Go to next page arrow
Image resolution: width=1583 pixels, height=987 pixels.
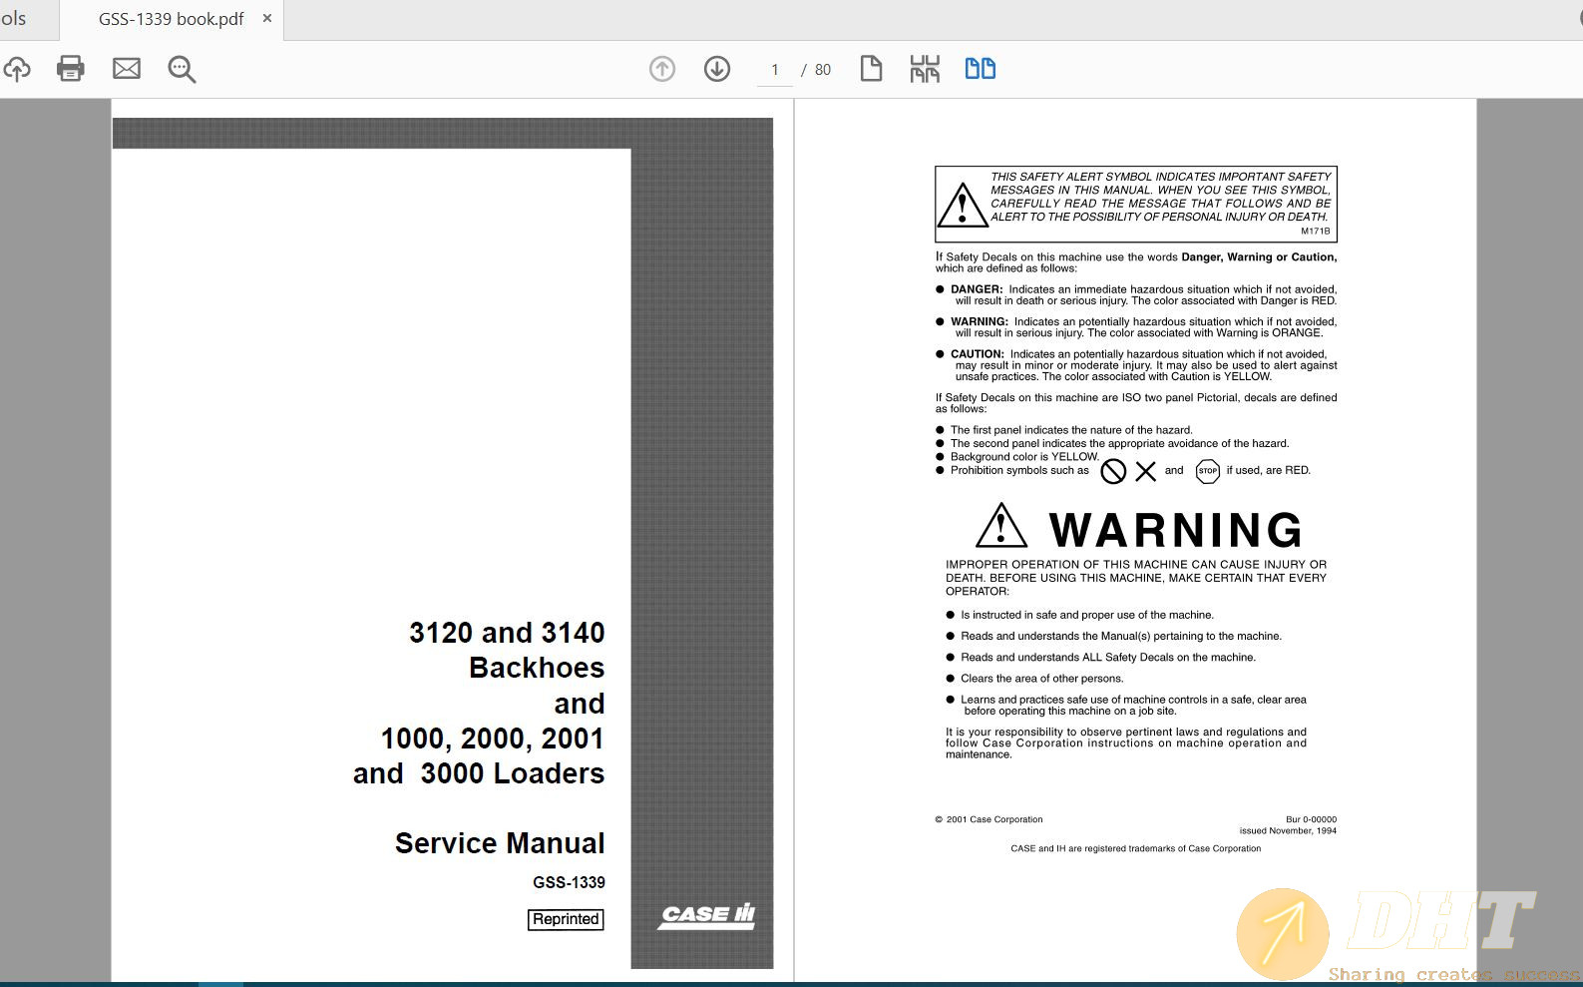pyautogui.click(x=717, y=69)
